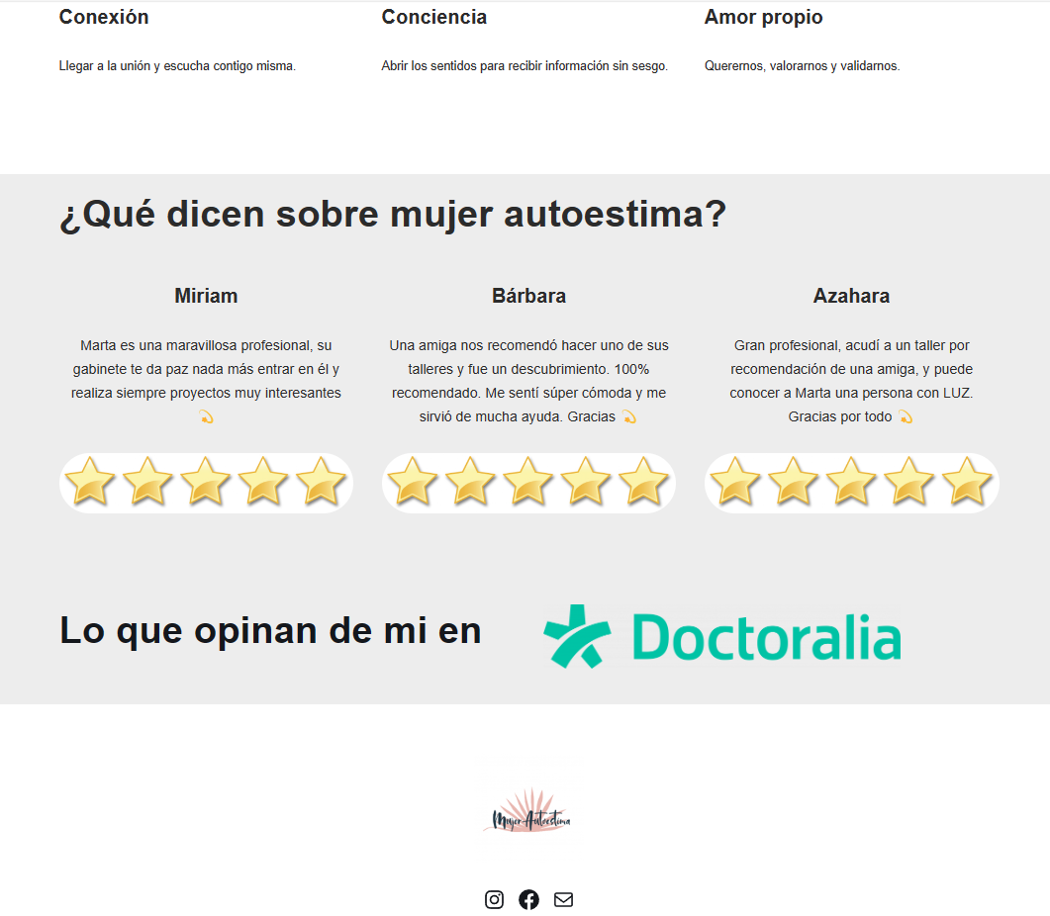This screenshot has height=916, width=1050.
Task: Open the Facebook icon in footer
Action: [529, 899]
